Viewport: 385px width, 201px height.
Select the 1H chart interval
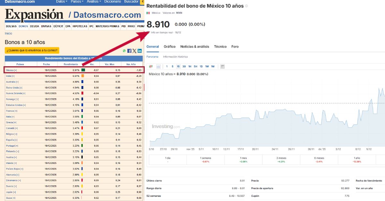click(190, 67)
